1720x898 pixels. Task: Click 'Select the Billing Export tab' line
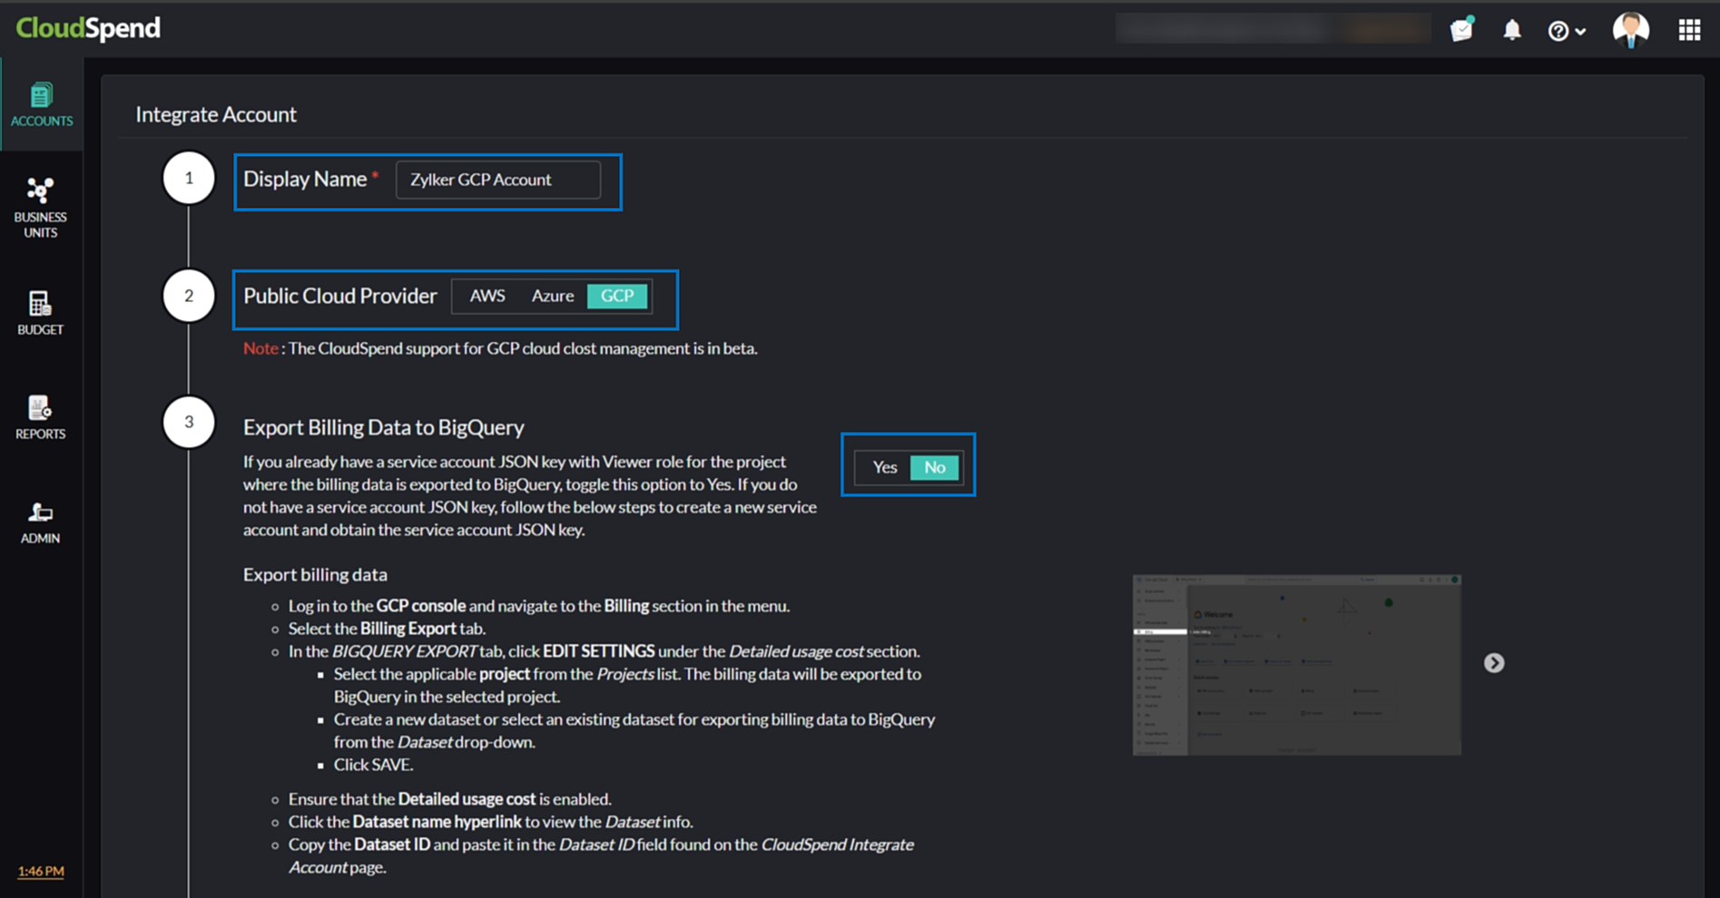tap(387, 629)
